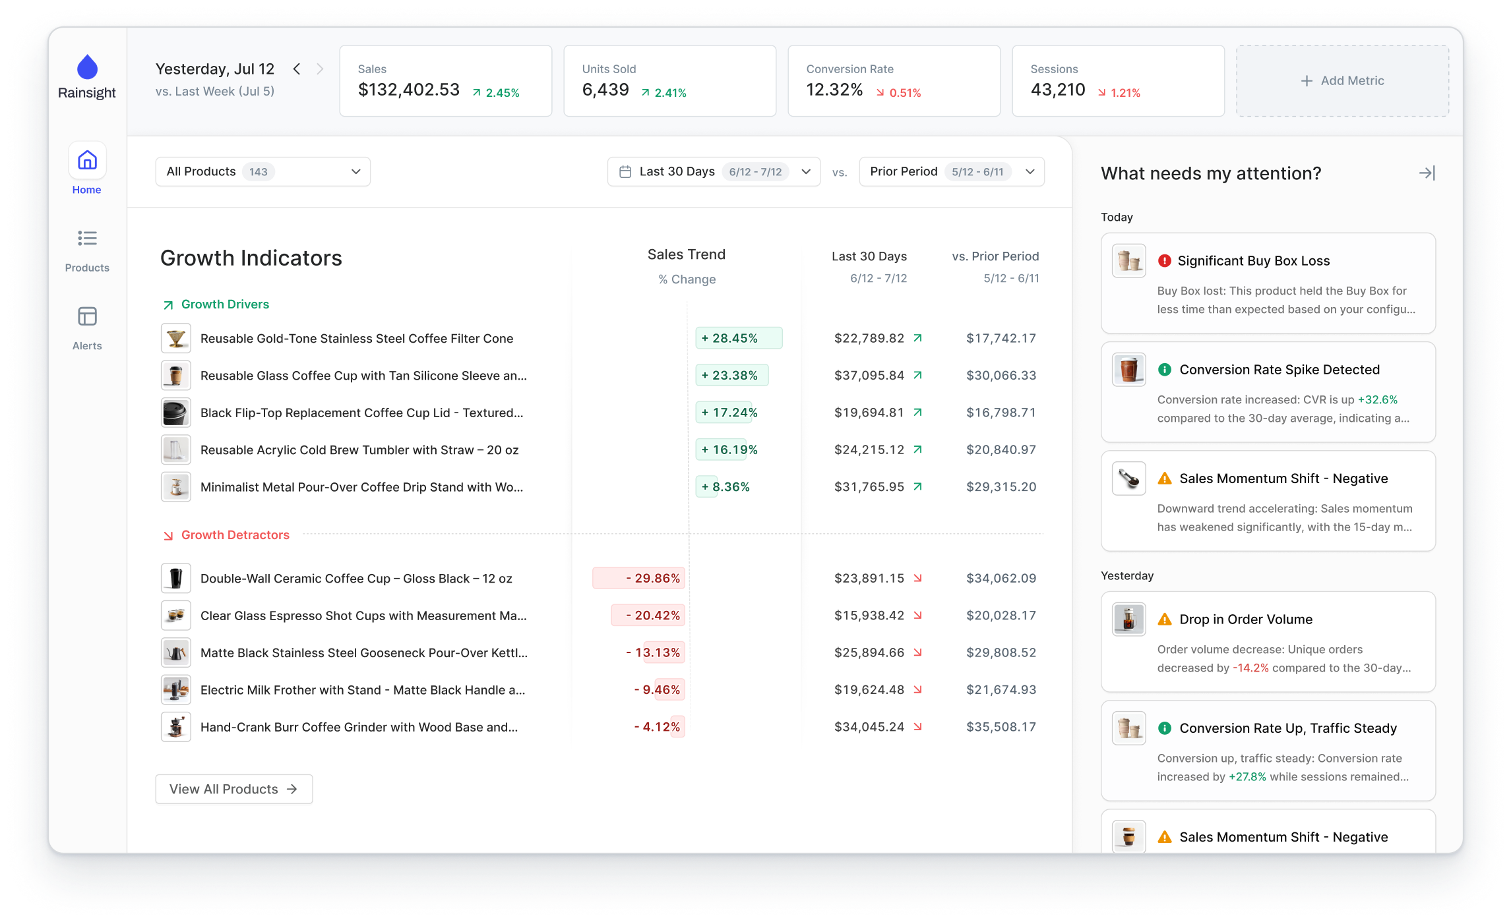Click the red error icon on Significant Buy Box Loss
Image resolution: width=1511 pixels, height=922 pixels.
(x=1163, y=260)
